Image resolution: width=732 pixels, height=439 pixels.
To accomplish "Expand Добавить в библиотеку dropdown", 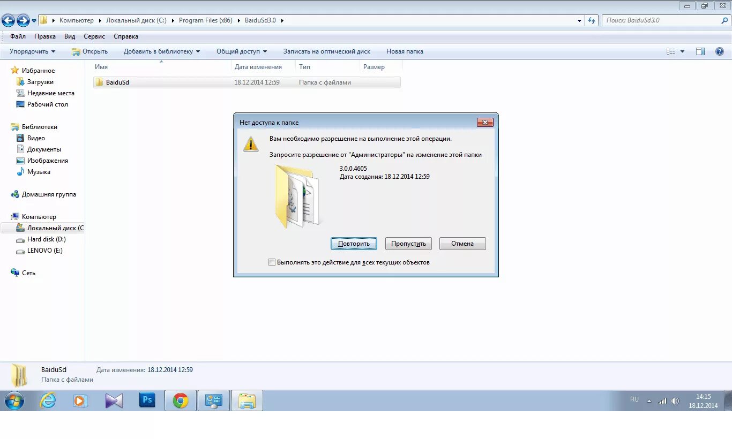I will 161,51.
